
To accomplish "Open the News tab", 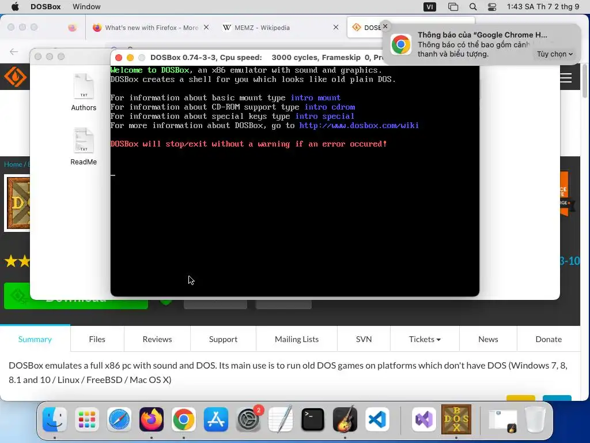I will click(488, 339).
